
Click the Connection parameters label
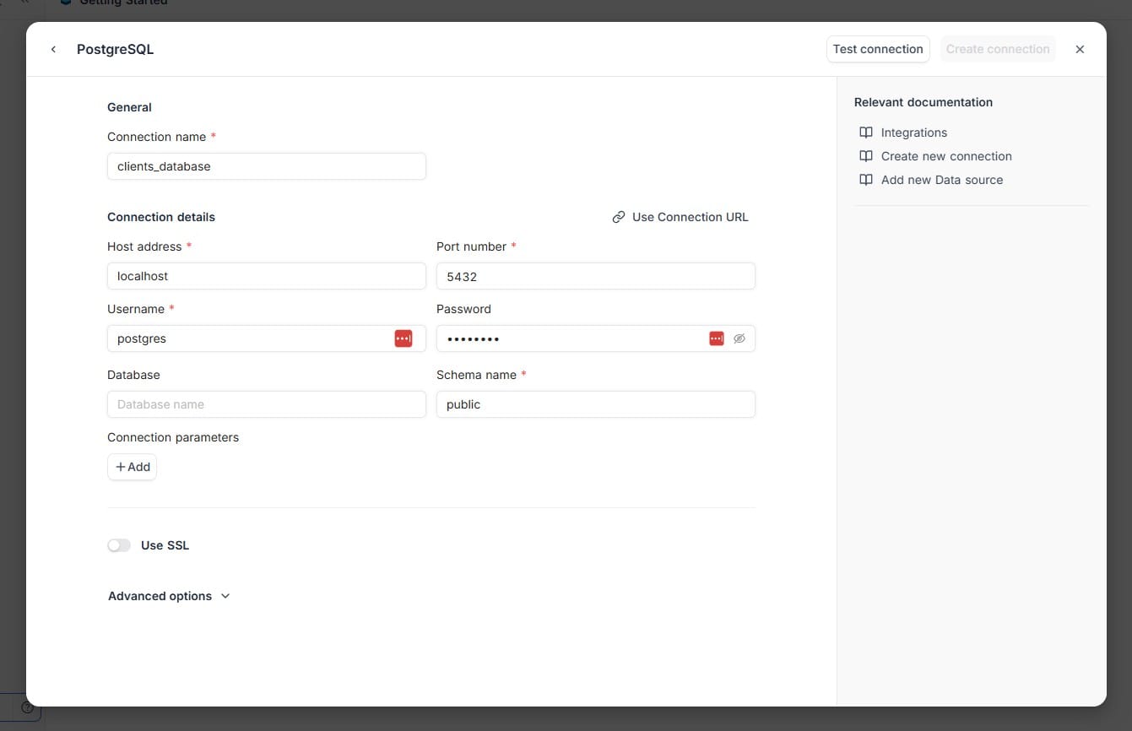(x=173, y=437)
